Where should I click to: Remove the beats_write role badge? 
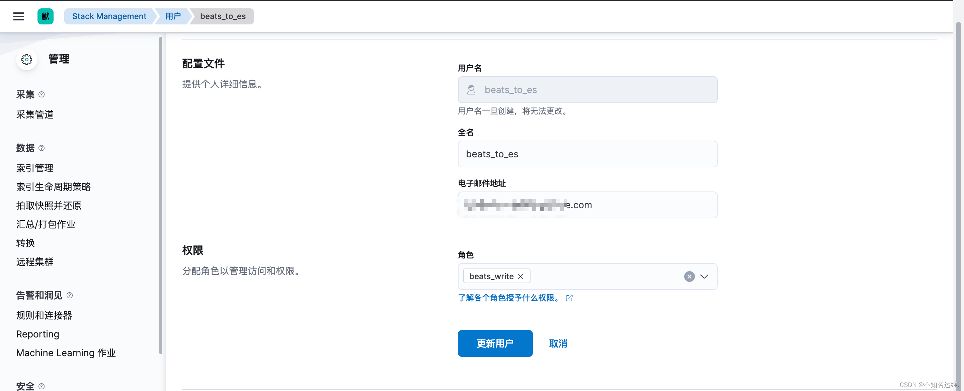pyautogui.click(x=520, y=276)
